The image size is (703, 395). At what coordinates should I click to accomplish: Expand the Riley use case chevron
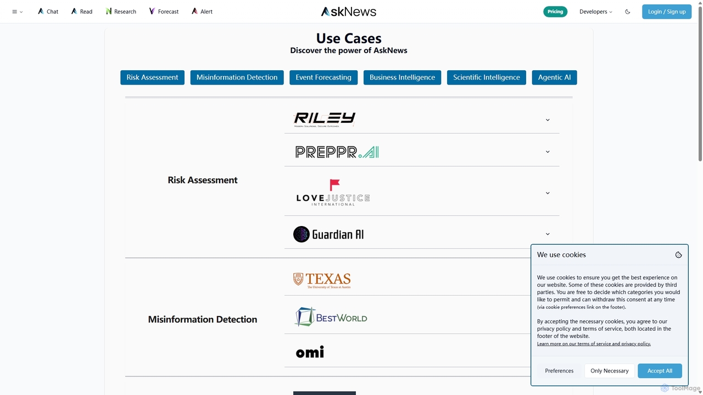click(548, 120)
